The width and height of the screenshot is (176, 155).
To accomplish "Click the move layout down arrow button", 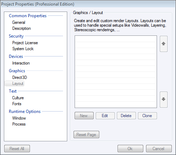I will [x=164, y=100].
